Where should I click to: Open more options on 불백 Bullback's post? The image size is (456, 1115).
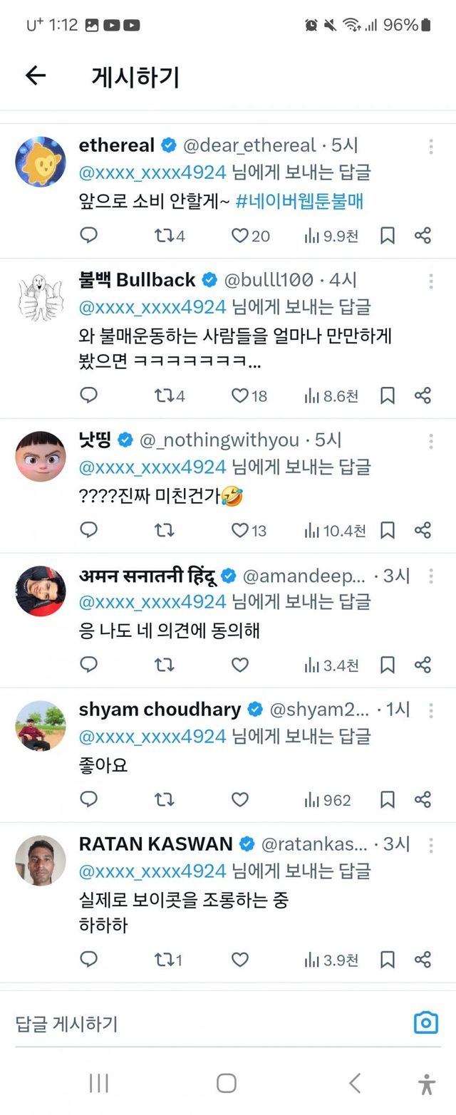(431, 281)
